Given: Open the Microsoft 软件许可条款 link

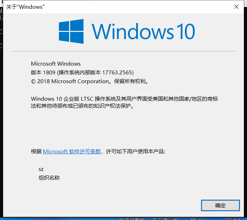Looking at the screenshot, I should coord(72,152).
